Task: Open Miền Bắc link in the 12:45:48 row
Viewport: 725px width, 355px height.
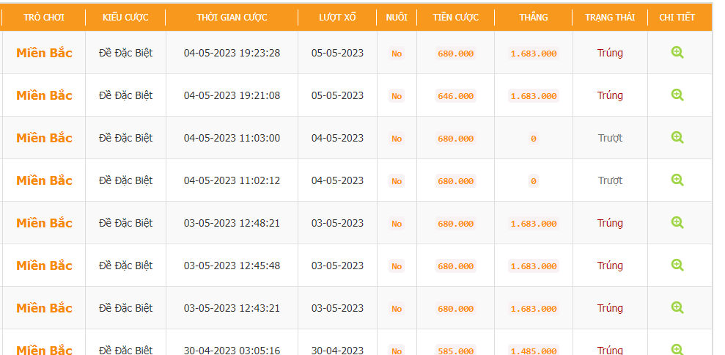Action: [x=45, y=266]
